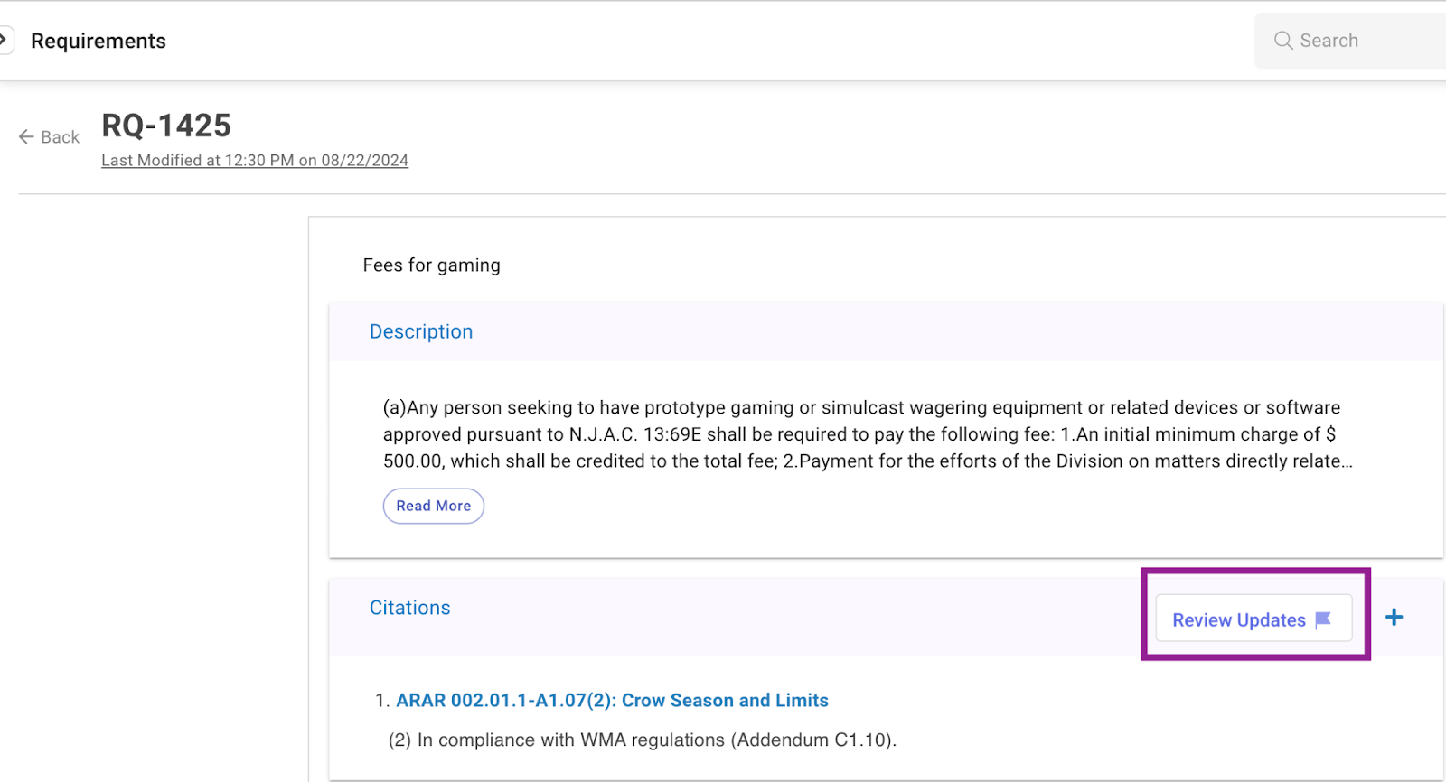Click the left arrow icon beside Back
1446x782 pixels.
[26, 137]
